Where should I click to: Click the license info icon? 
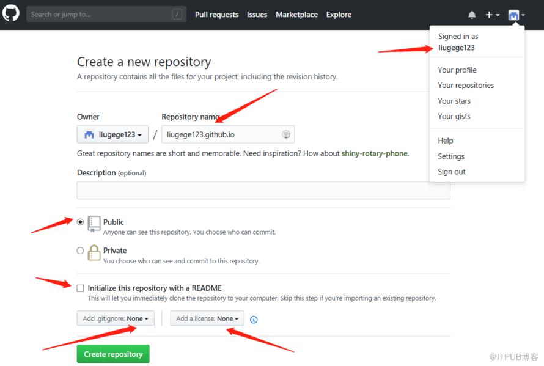[x=254, y=320]
